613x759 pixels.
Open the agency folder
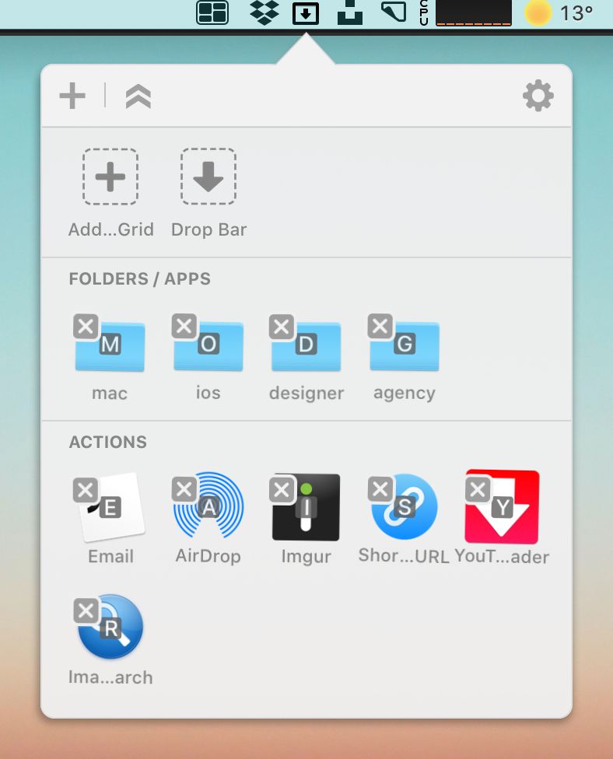[x=405, y=347]
